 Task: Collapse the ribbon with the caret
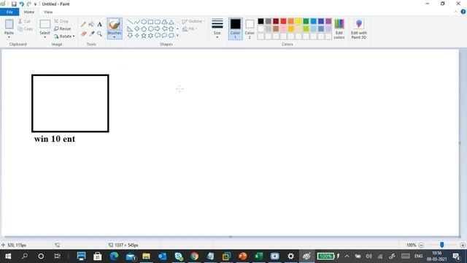455,12
